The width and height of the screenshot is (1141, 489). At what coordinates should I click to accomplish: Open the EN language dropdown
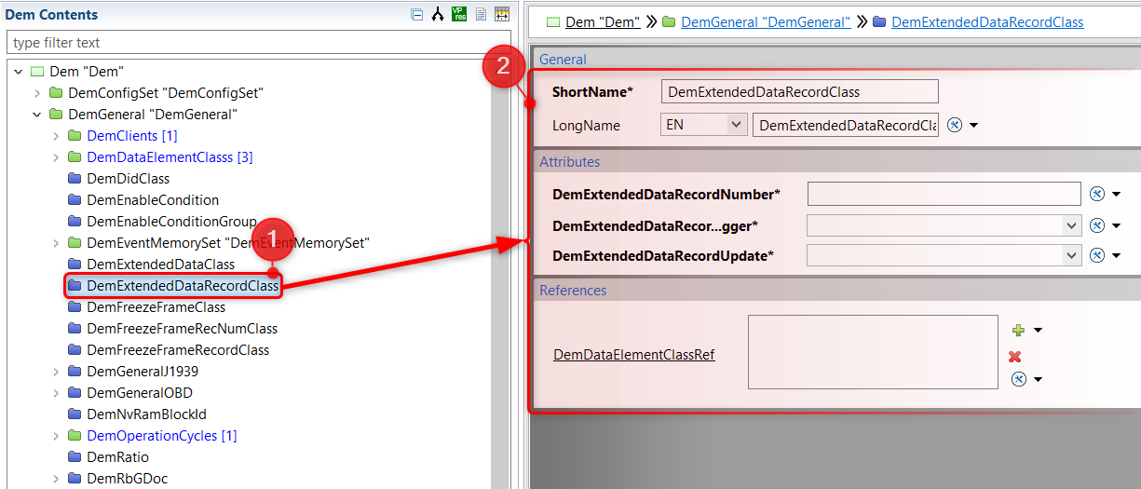pos(704,124)
